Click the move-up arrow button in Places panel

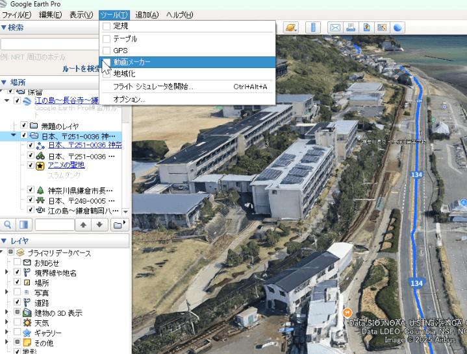tap(83, 224)
